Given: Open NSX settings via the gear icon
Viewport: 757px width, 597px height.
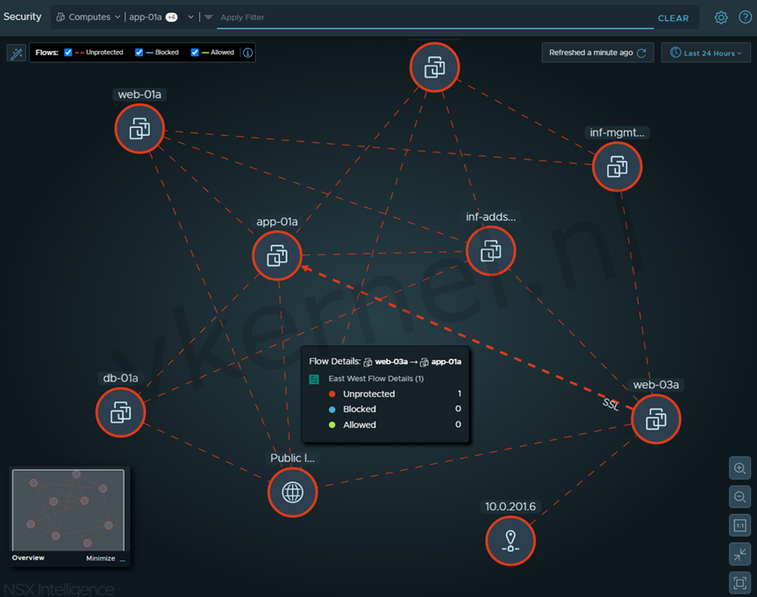Looking at the screenshot, I should pos(720,17).
